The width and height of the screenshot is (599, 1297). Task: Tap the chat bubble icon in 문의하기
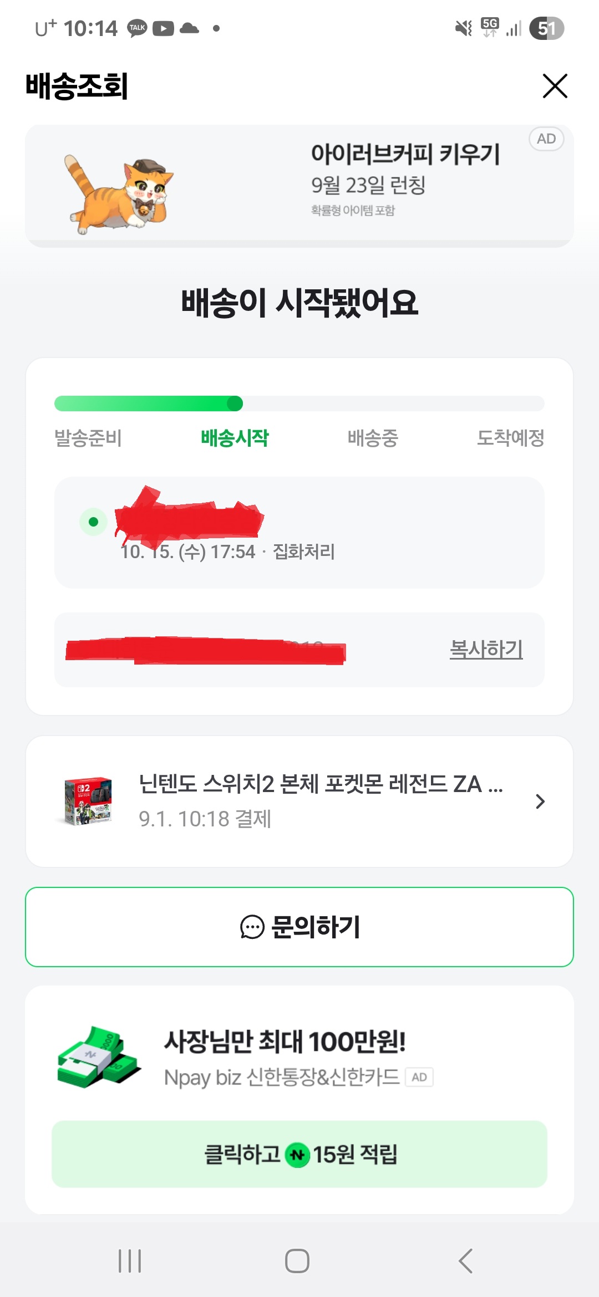pos(252,927)
